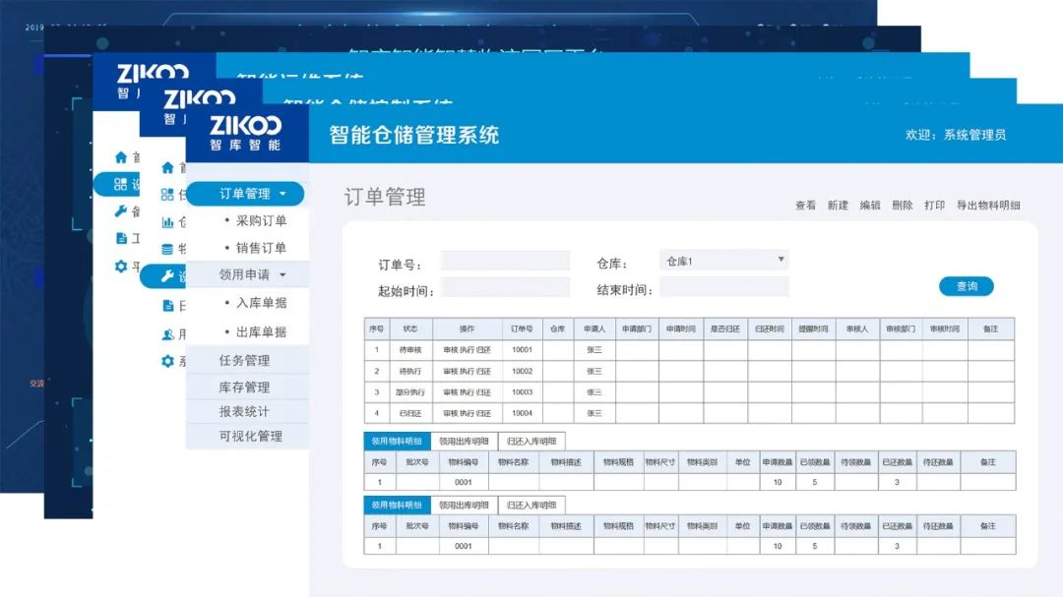Click the 新建 action link
Screen dimensions: 1063x597
838,206
